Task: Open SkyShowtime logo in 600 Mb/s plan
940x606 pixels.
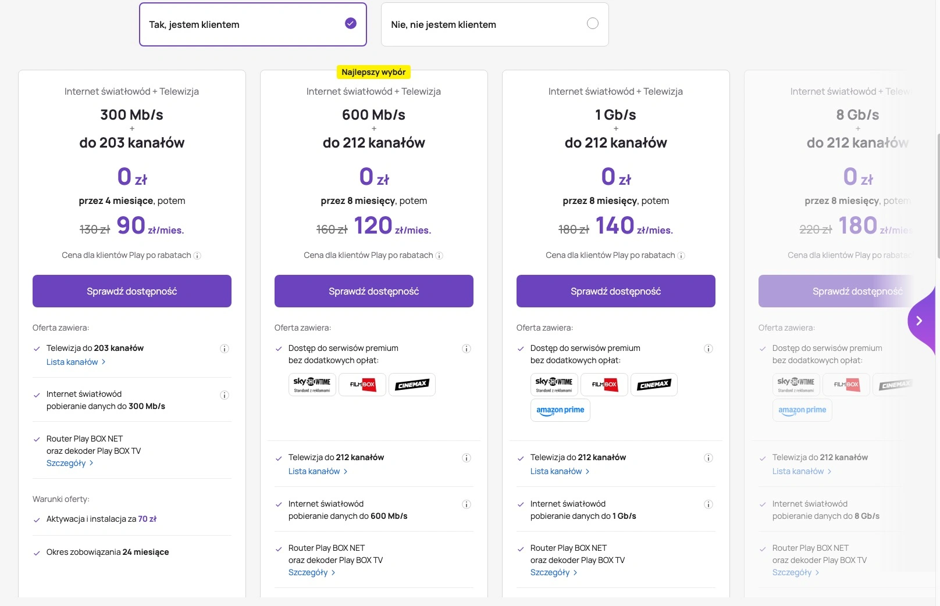Action: (x=312, y=385)
